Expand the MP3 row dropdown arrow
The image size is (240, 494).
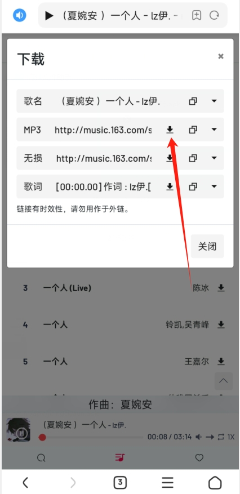[x=214, y=130]
